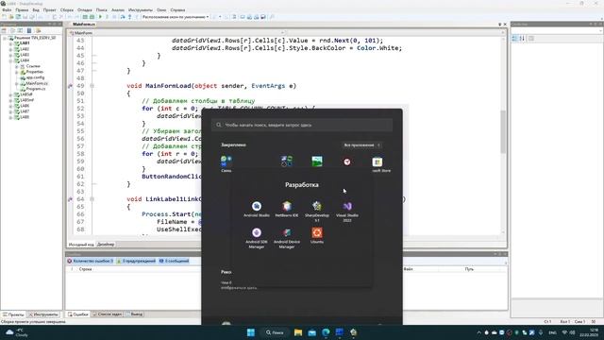Open the MainForm class dropdown above the editor
Image resolution: width=604 pixels, height=340 pixels.
tap(176, 33)
